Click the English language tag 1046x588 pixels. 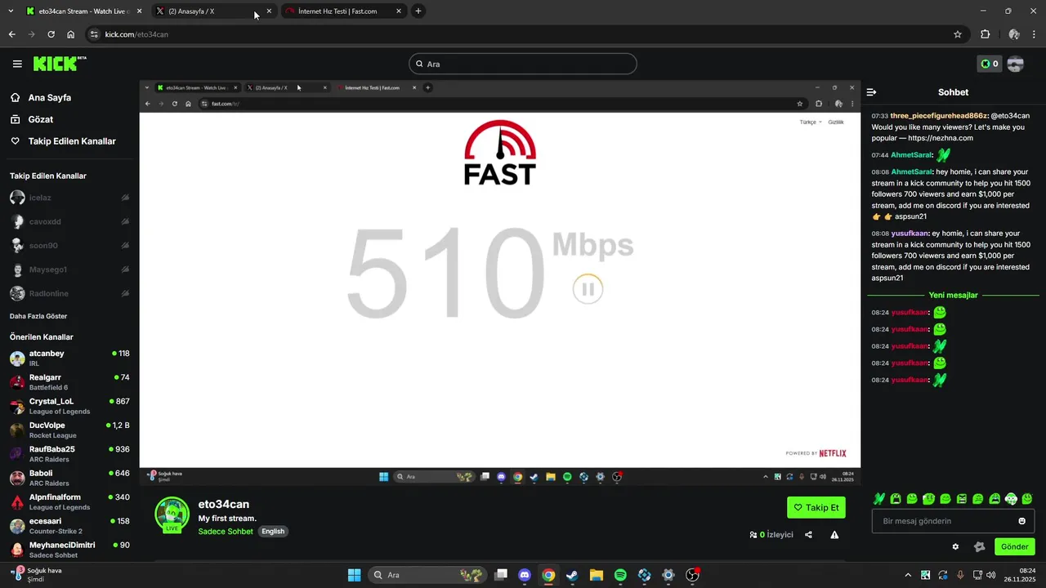[x=273, y=532]
